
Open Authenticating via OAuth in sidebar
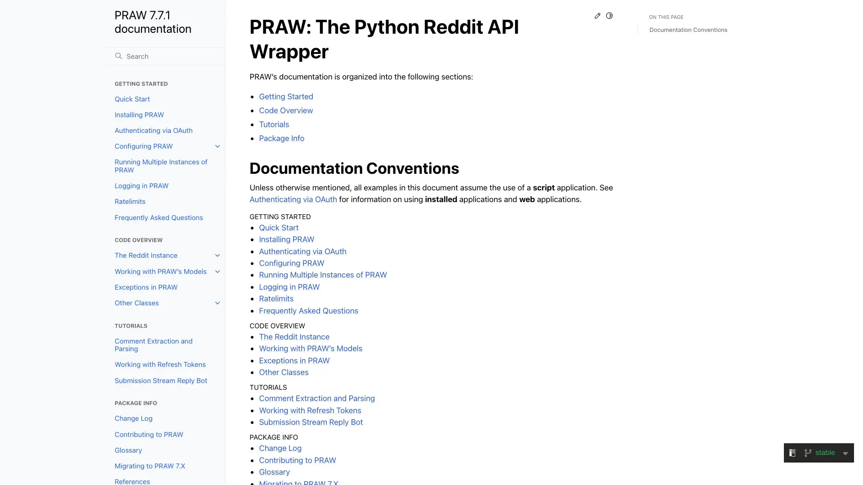click(153, 131)
